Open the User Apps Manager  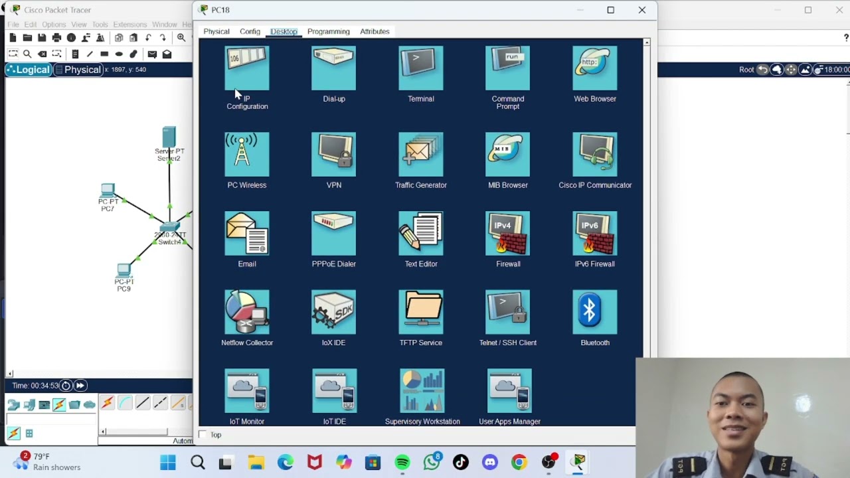(x=509, y=390)
